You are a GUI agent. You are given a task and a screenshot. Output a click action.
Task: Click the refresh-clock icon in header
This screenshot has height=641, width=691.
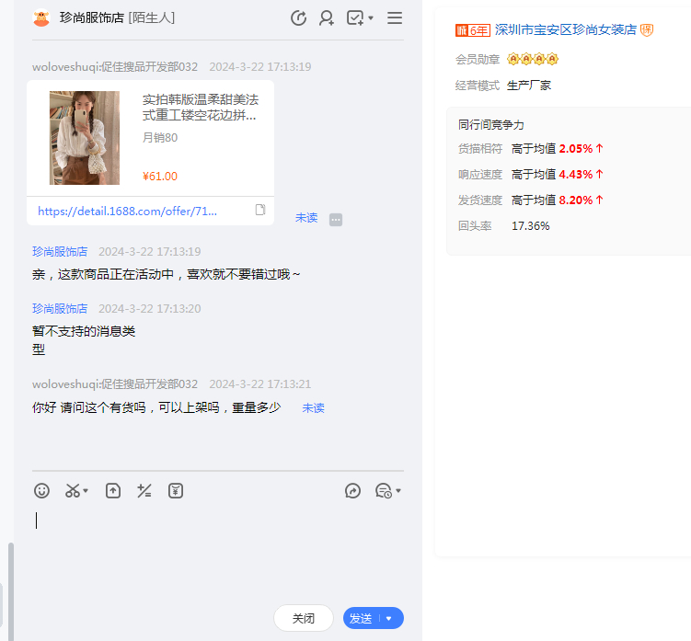[298, 18]
